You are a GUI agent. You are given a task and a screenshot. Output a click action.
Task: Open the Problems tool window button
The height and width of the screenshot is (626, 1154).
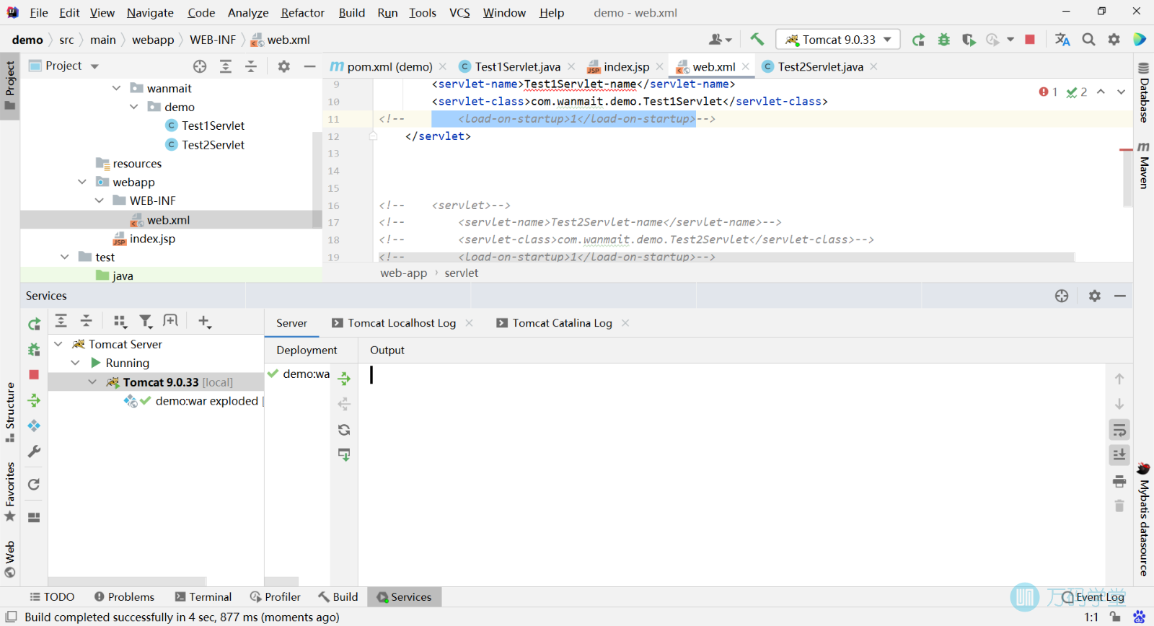124,597
